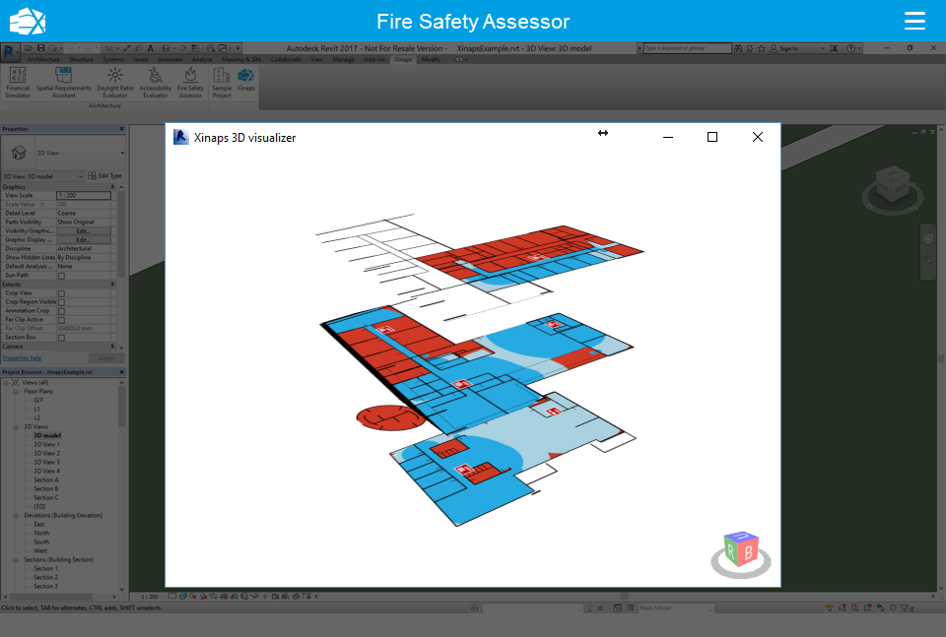The image size is (946, 637).
Task: Click Sign In in the title bar
Action: (788, 48)
